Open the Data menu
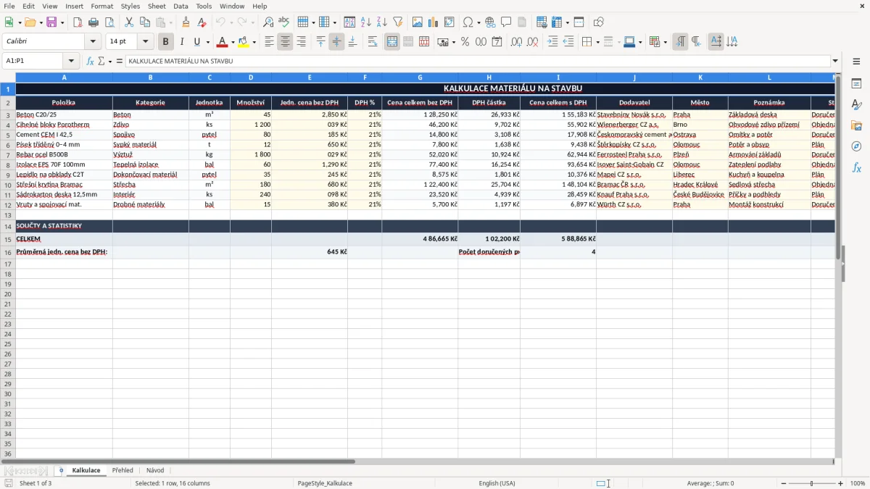Image resolution: width=870 pixels, height=489 pixels. click(x=181, y=6)
